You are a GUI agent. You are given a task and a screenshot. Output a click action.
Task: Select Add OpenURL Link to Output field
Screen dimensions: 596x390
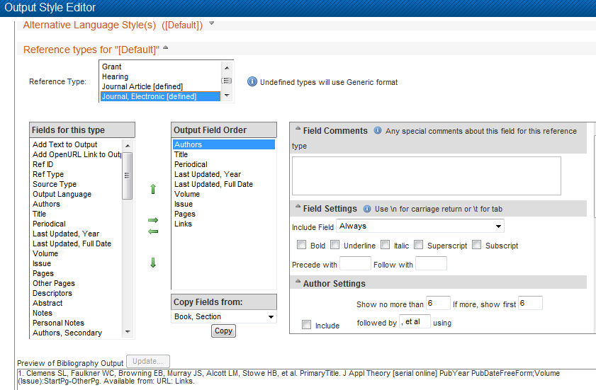coord(77,154)
